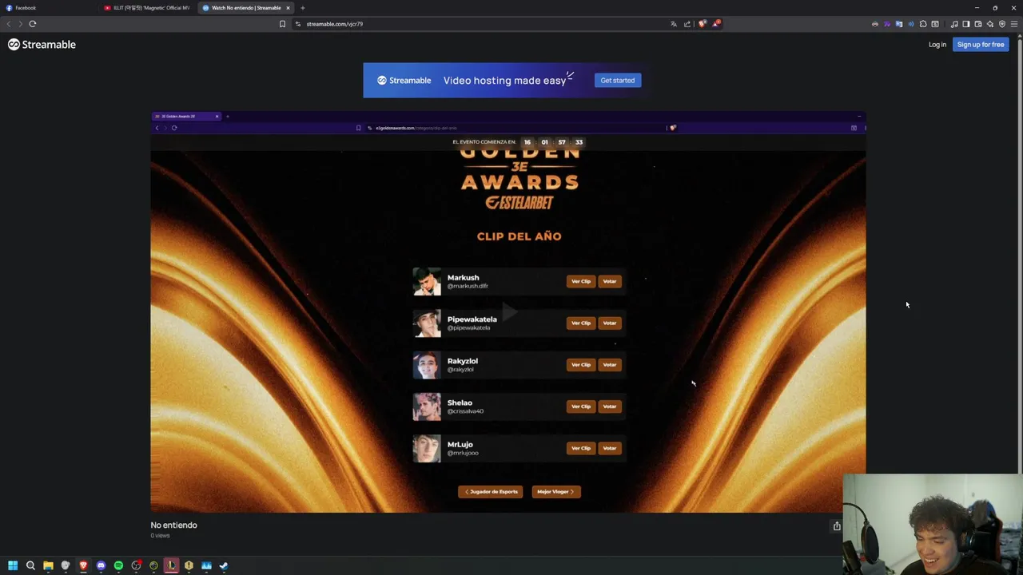Open Spotify from the taskbar
Screen dimensions: 1023x575
click(118, 565)
